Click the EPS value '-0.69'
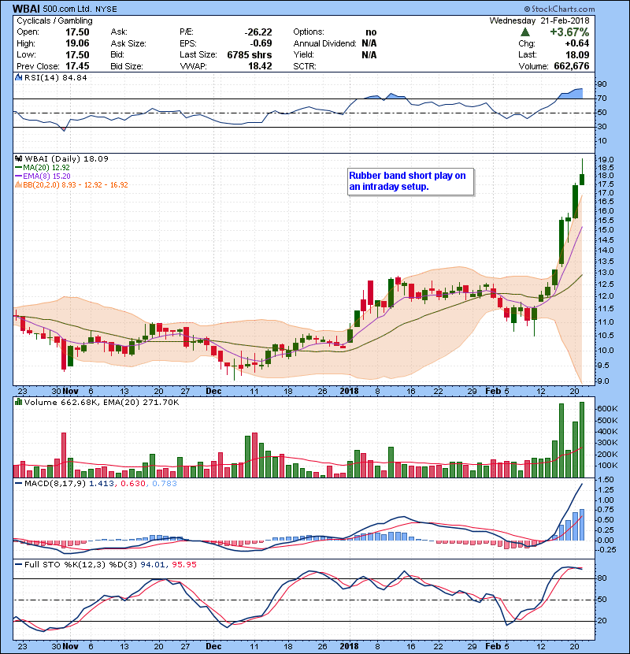The image size is (630, 654). 261,43
